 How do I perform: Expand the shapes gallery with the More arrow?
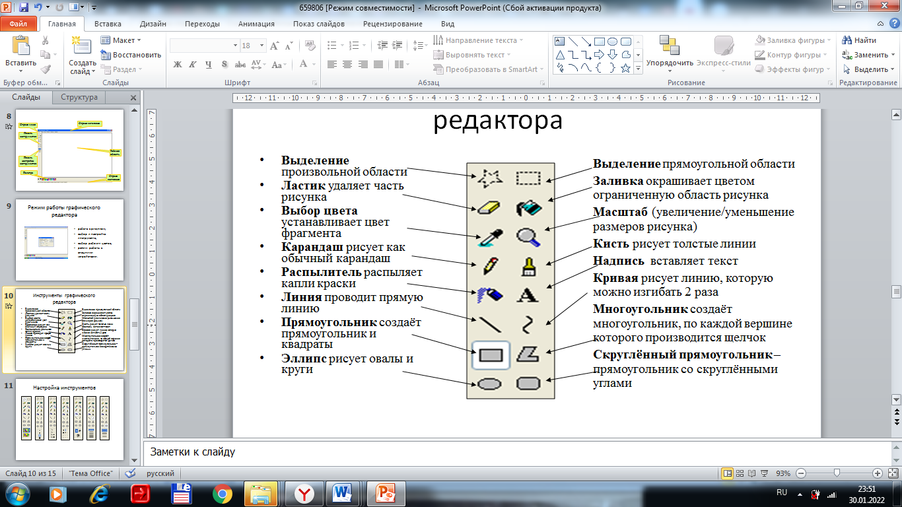click(x=638, y=68)
